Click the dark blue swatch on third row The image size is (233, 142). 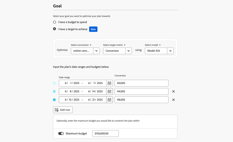pos(54,100)
